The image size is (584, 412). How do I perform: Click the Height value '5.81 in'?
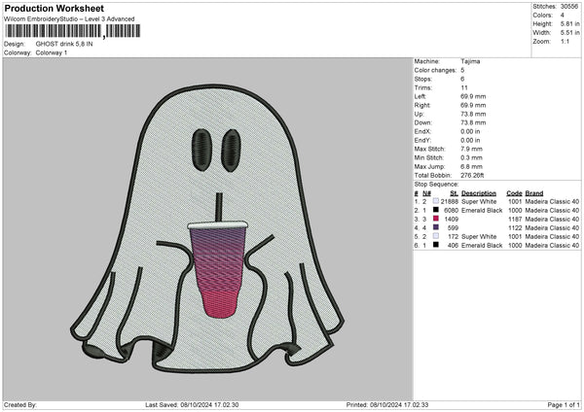(x=569, y=23)
